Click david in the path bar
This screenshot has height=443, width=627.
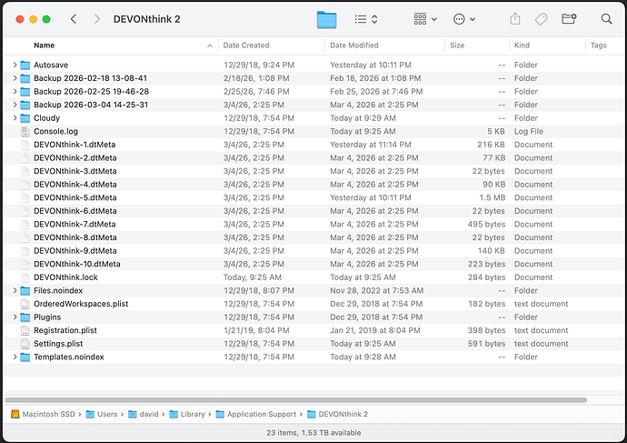coord(144,414)
